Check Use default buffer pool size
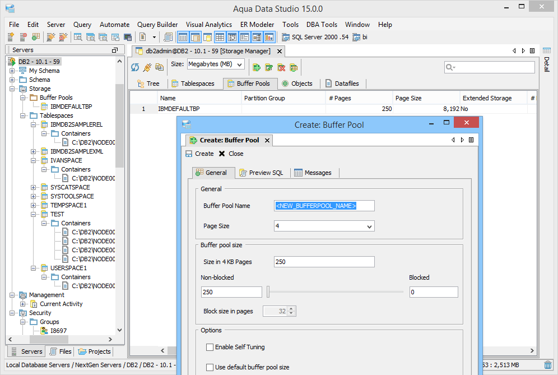The height and width of the screenshot is (375, 558). (x=210, y=367)
